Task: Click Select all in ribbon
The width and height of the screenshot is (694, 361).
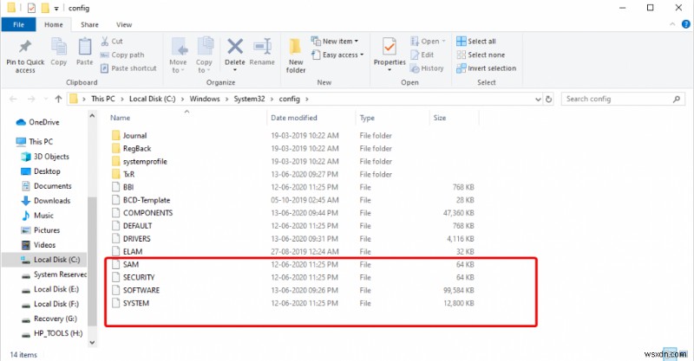Action: (x=476, y=41)
